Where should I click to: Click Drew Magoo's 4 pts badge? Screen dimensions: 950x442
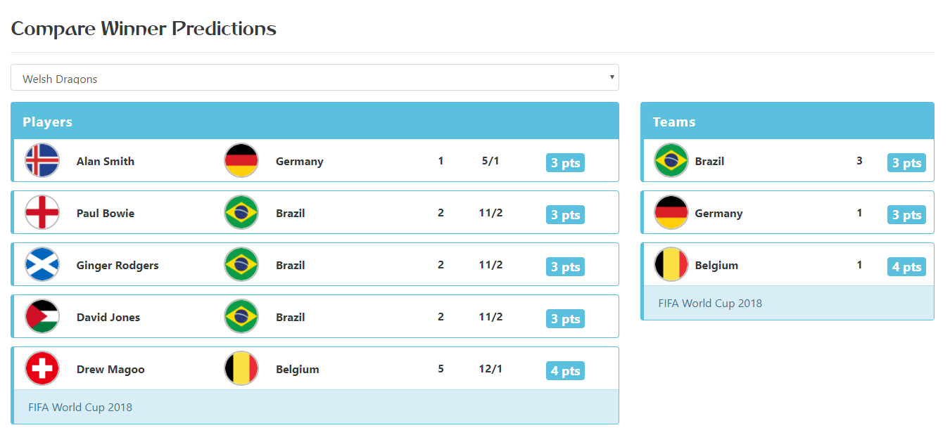tap(565, 371)
